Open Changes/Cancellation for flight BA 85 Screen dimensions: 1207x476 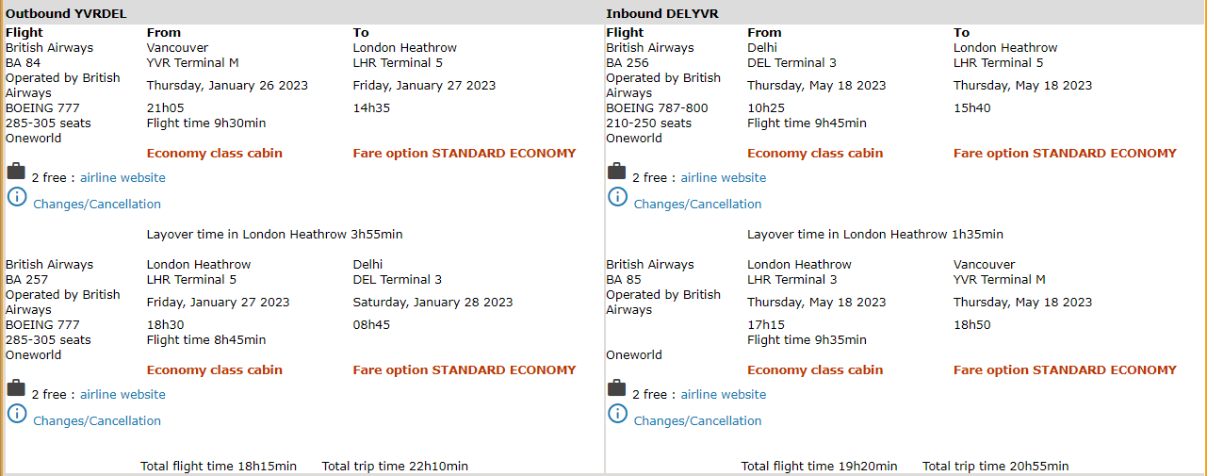click(697, 421)
